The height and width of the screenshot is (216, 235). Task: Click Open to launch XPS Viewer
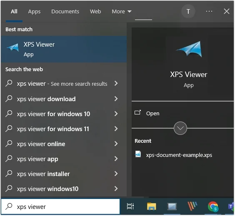(x=152, y=113)
